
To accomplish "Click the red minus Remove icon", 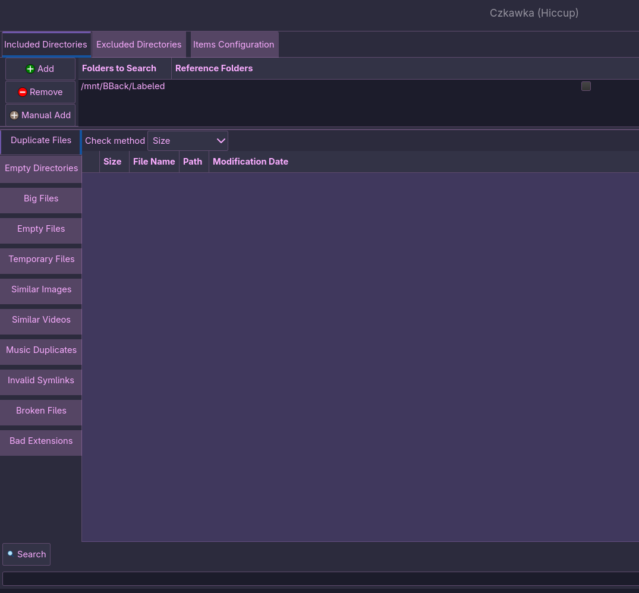I will click(x=23, y=92).
